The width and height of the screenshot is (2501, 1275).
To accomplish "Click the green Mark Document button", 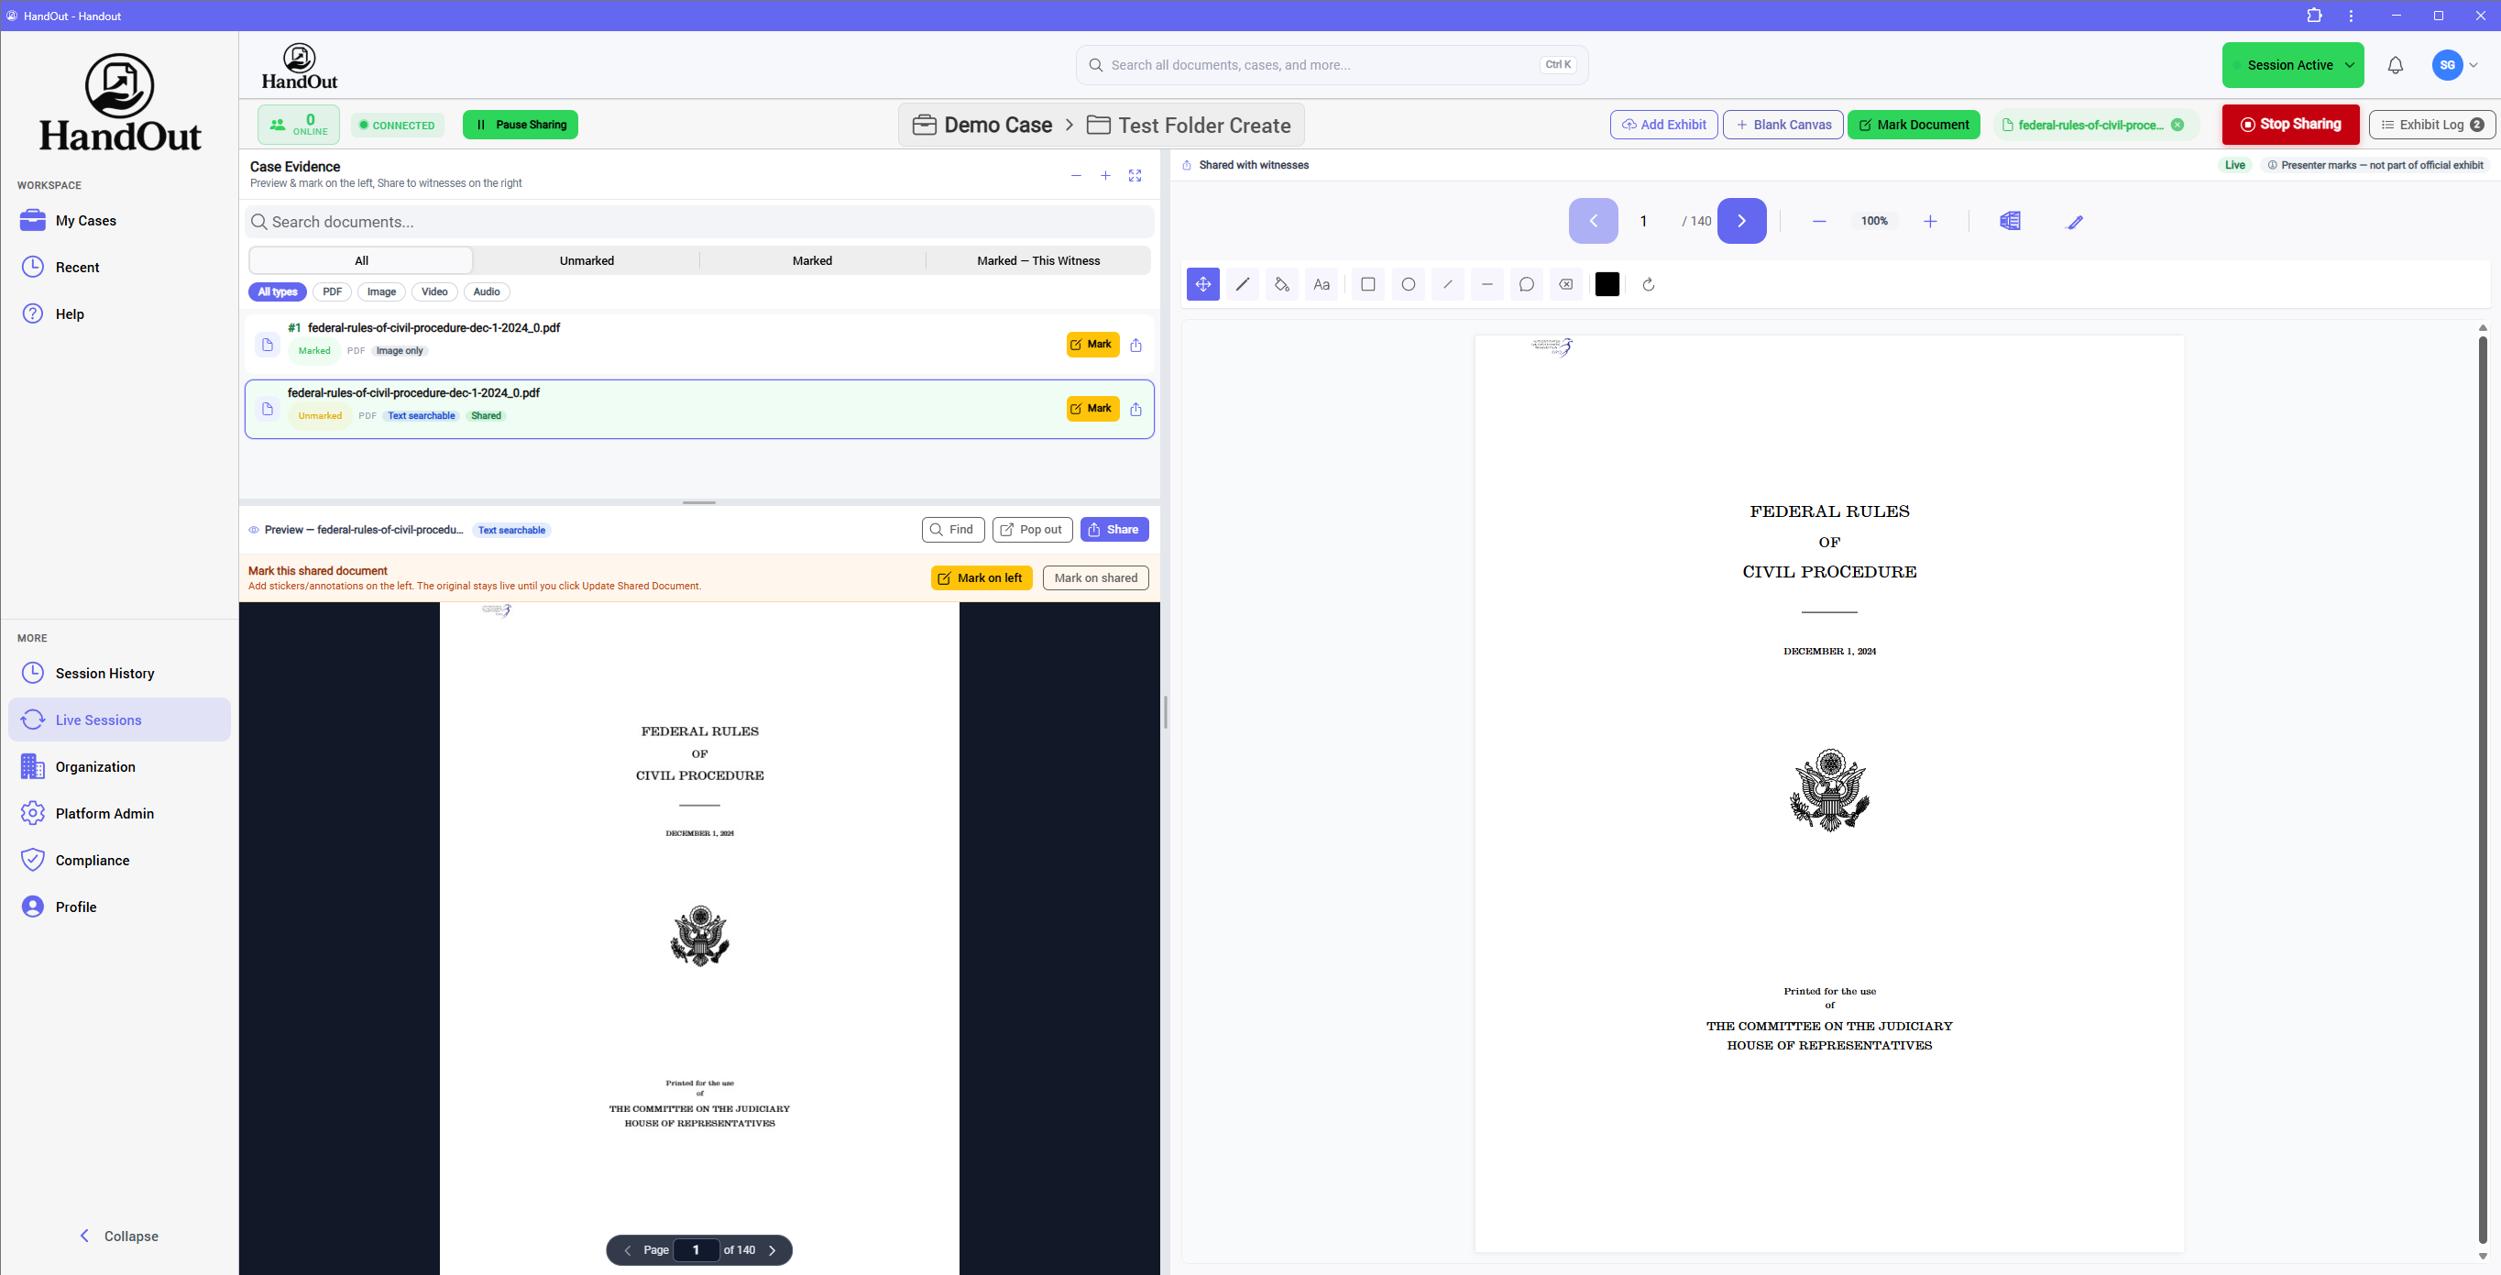I will coord(1914,125).
